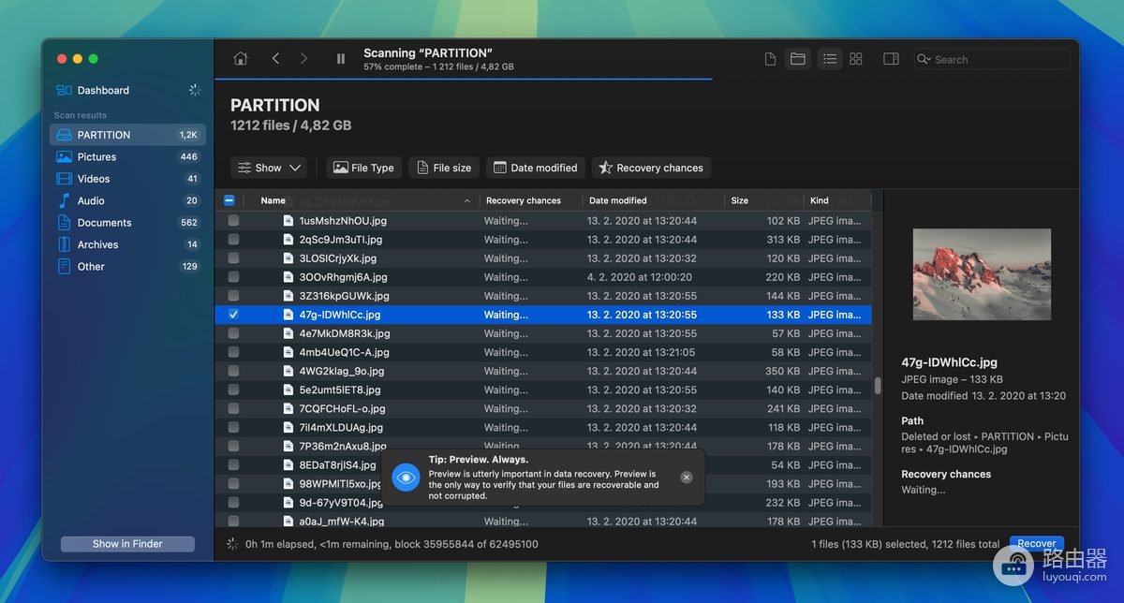Click the file list vertical scrollbar
This screenshot has width=1124, height=603.
(x=878, y=386)
